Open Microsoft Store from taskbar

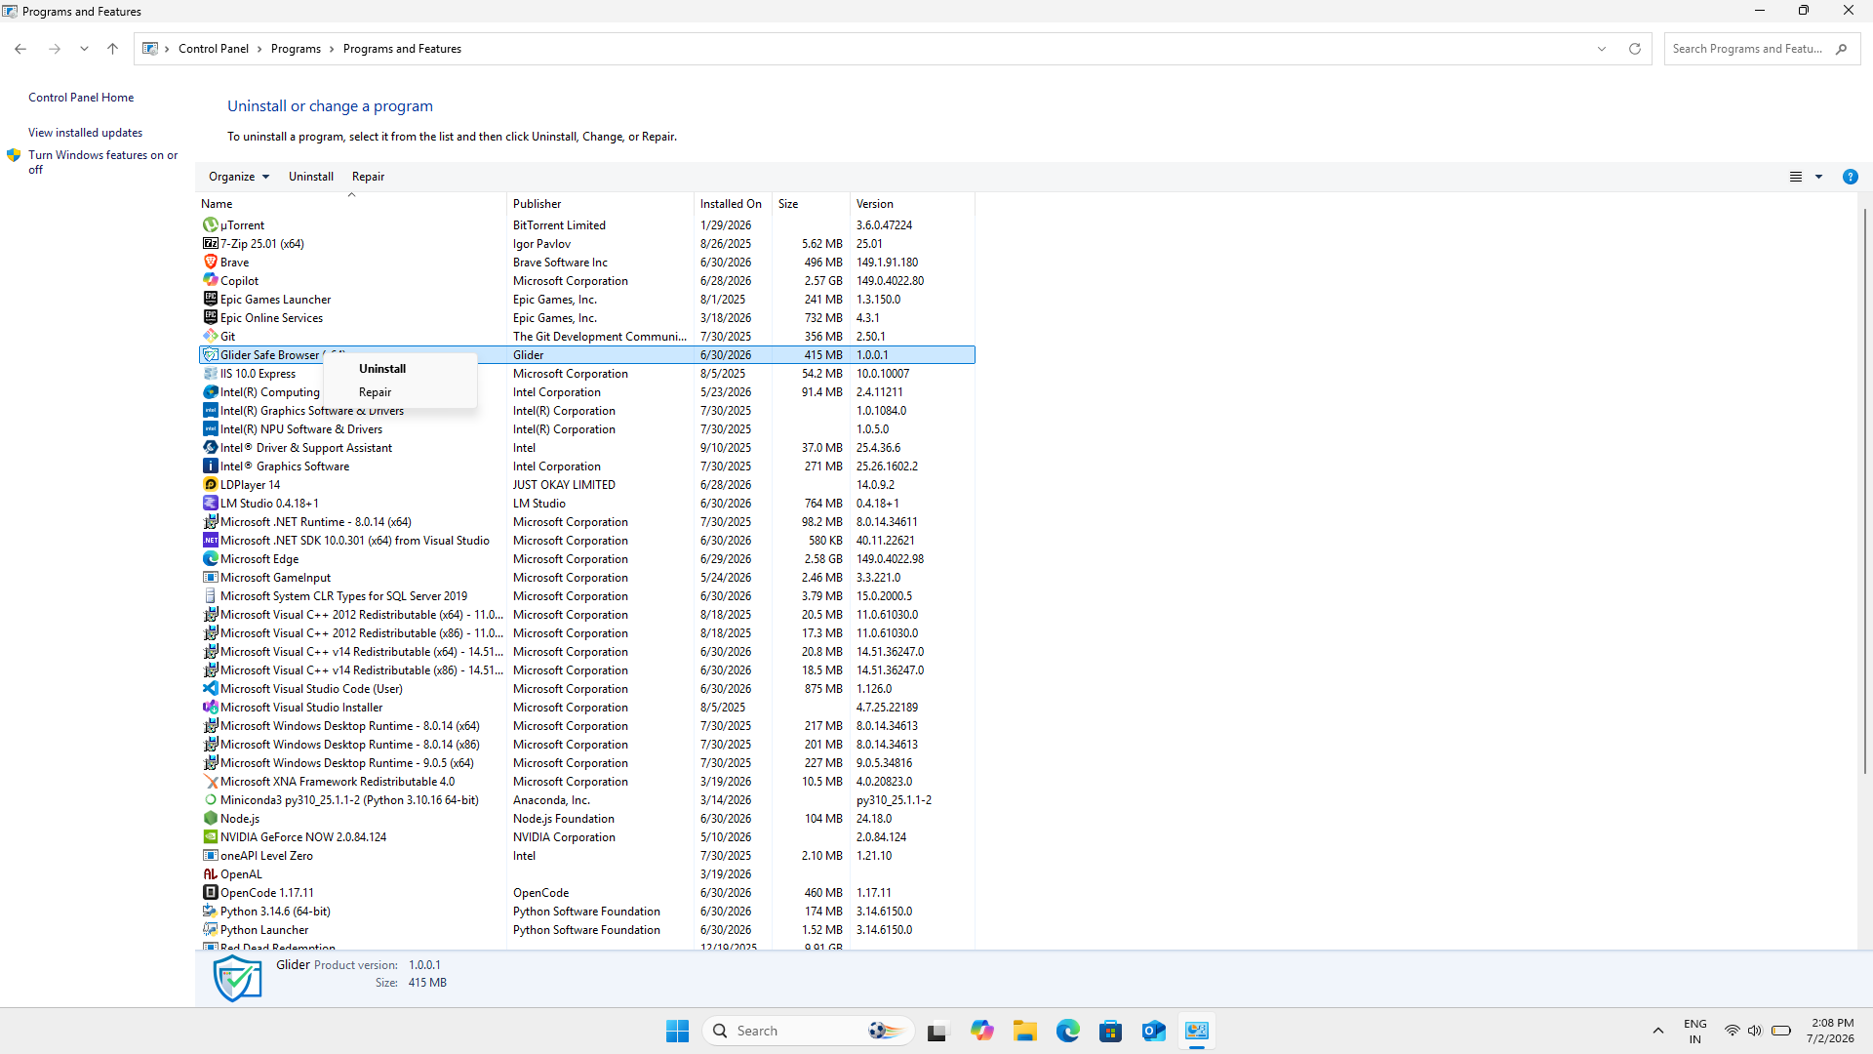pyautogui.click(x=1110, y=1031)
